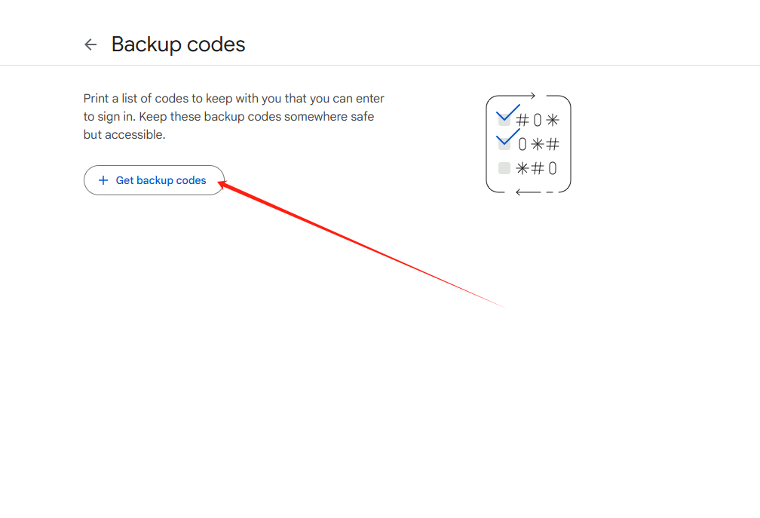760x518 pixels.
Task: Click the backup codes description paragraph
Action: (x=234, y=117)
